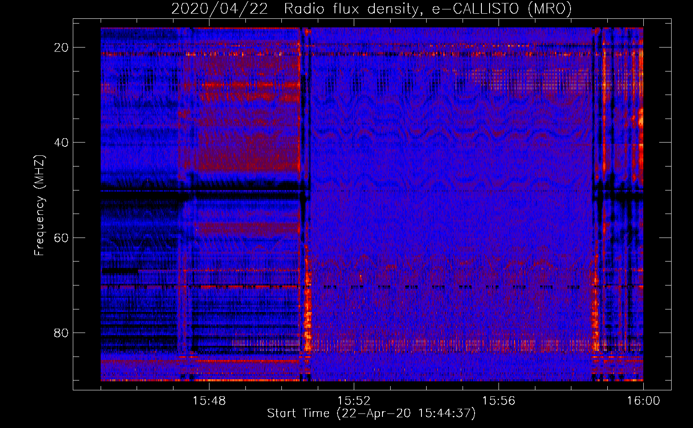Click the 80 MHz tick label
The image size is (693, 428).
pyautogui.click(x=61, y=333)
